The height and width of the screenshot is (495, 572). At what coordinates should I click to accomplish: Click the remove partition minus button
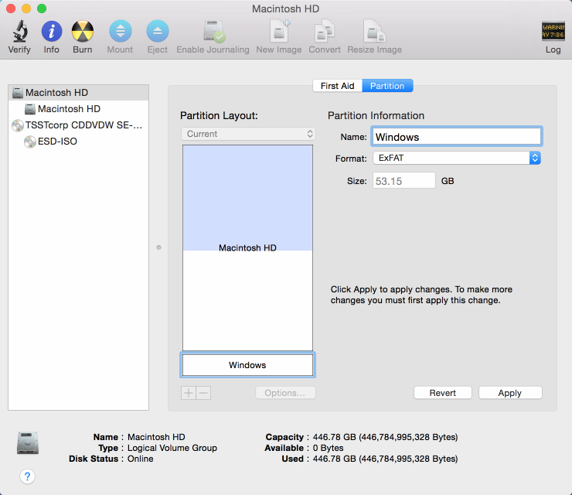203,393
